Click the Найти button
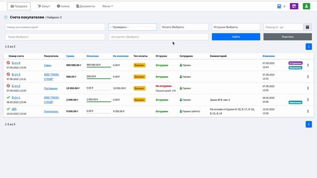Screen dimensions: 317x178 click(x=236, y=37)
